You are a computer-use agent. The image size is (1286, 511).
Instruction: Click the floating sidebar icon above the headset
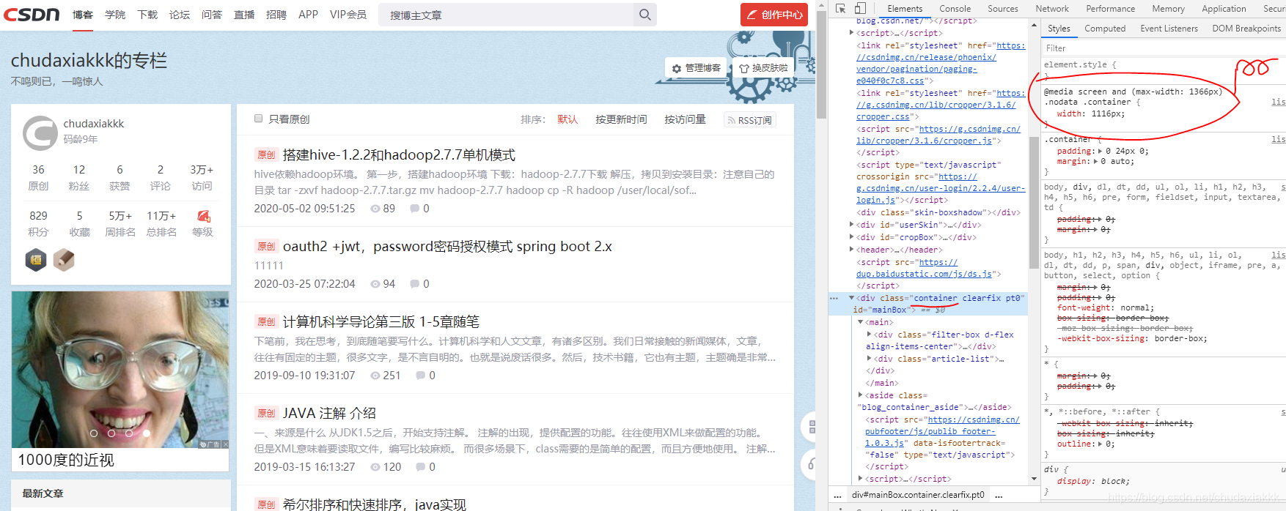[811, 426]
